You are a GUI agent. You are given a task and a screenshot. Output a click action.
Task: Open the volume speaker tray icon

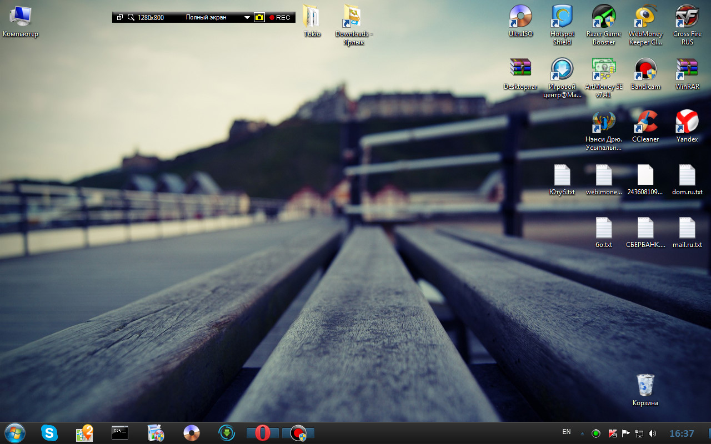(x=653, y=433)
